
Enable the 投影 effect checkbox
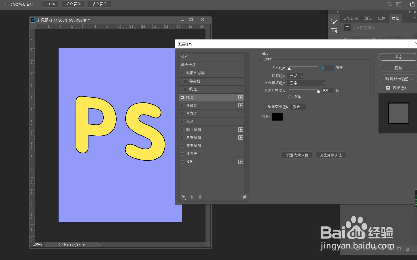coord(182,162)
